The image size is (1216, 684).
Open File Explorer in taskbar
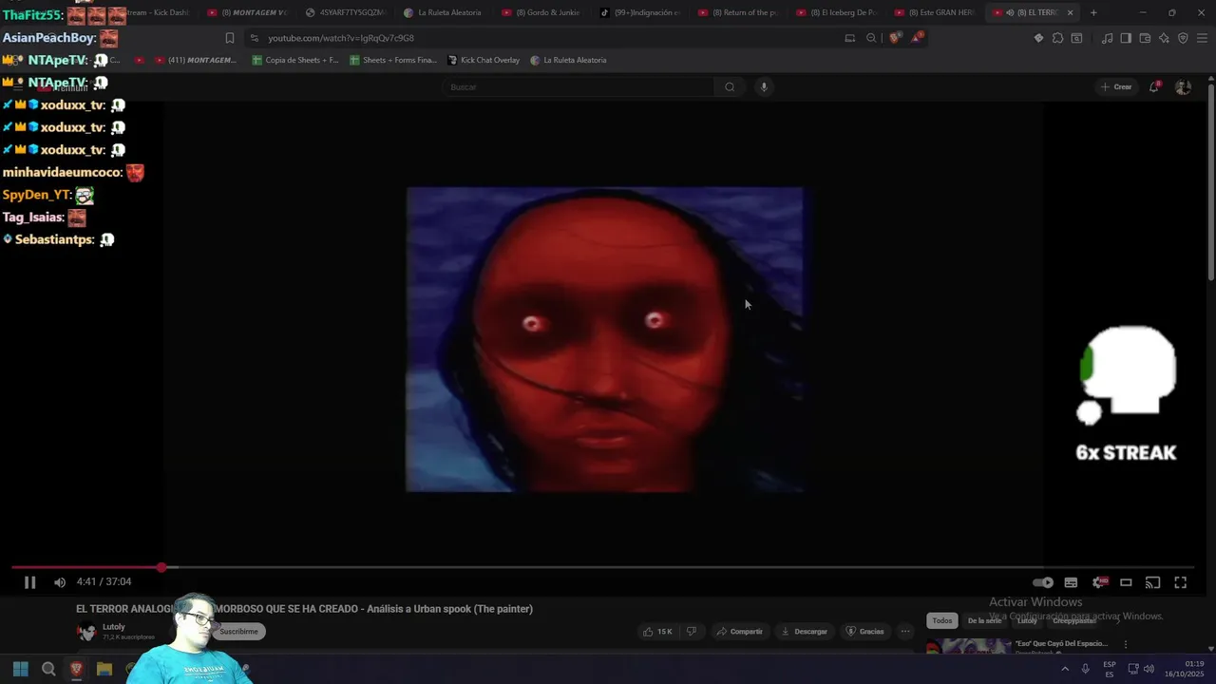pyautogui.click(x=104, y=669)
